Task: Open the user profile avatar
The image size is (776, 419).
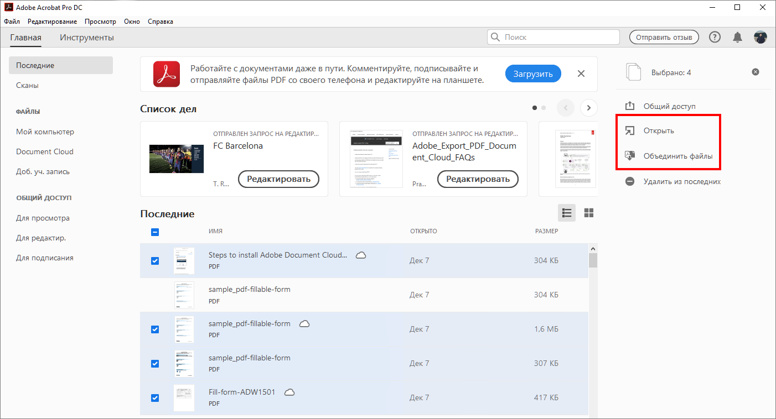Action: click(x=760, y=38)
